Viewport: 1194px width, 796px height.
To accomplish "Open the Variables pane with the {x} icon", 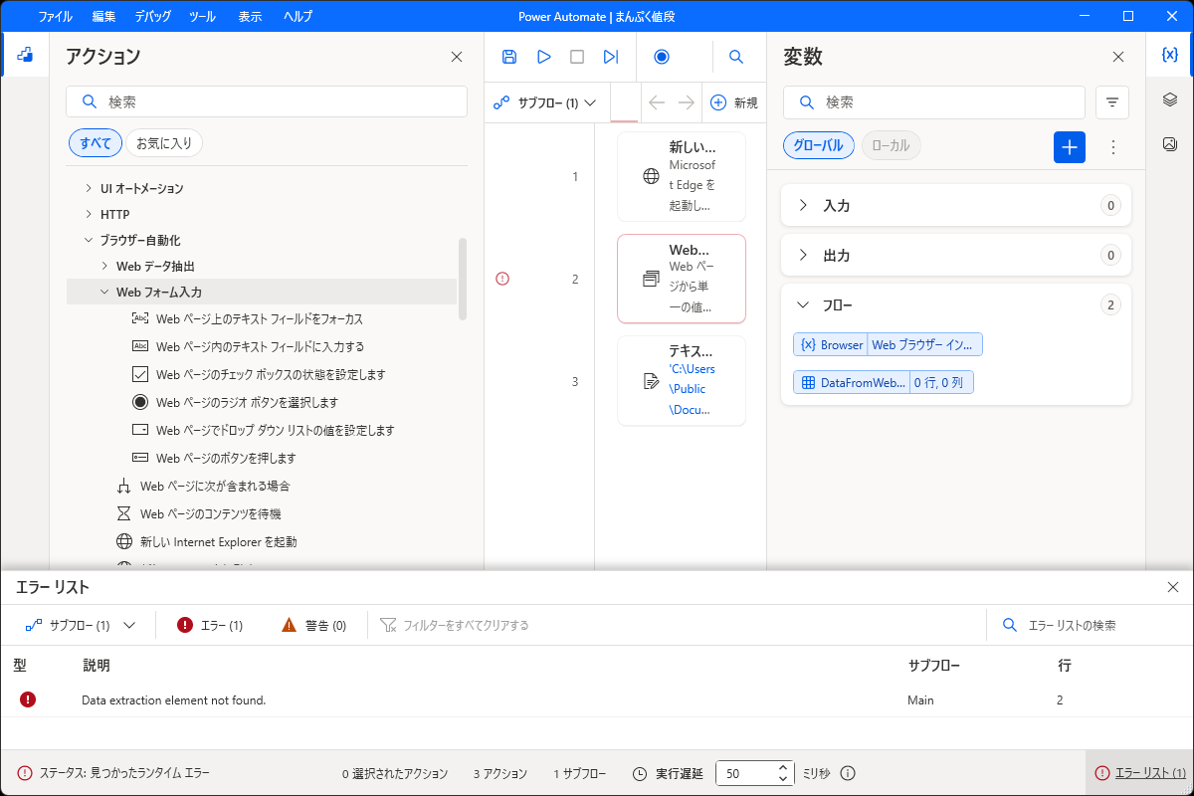I will (x=1170, y=55).
